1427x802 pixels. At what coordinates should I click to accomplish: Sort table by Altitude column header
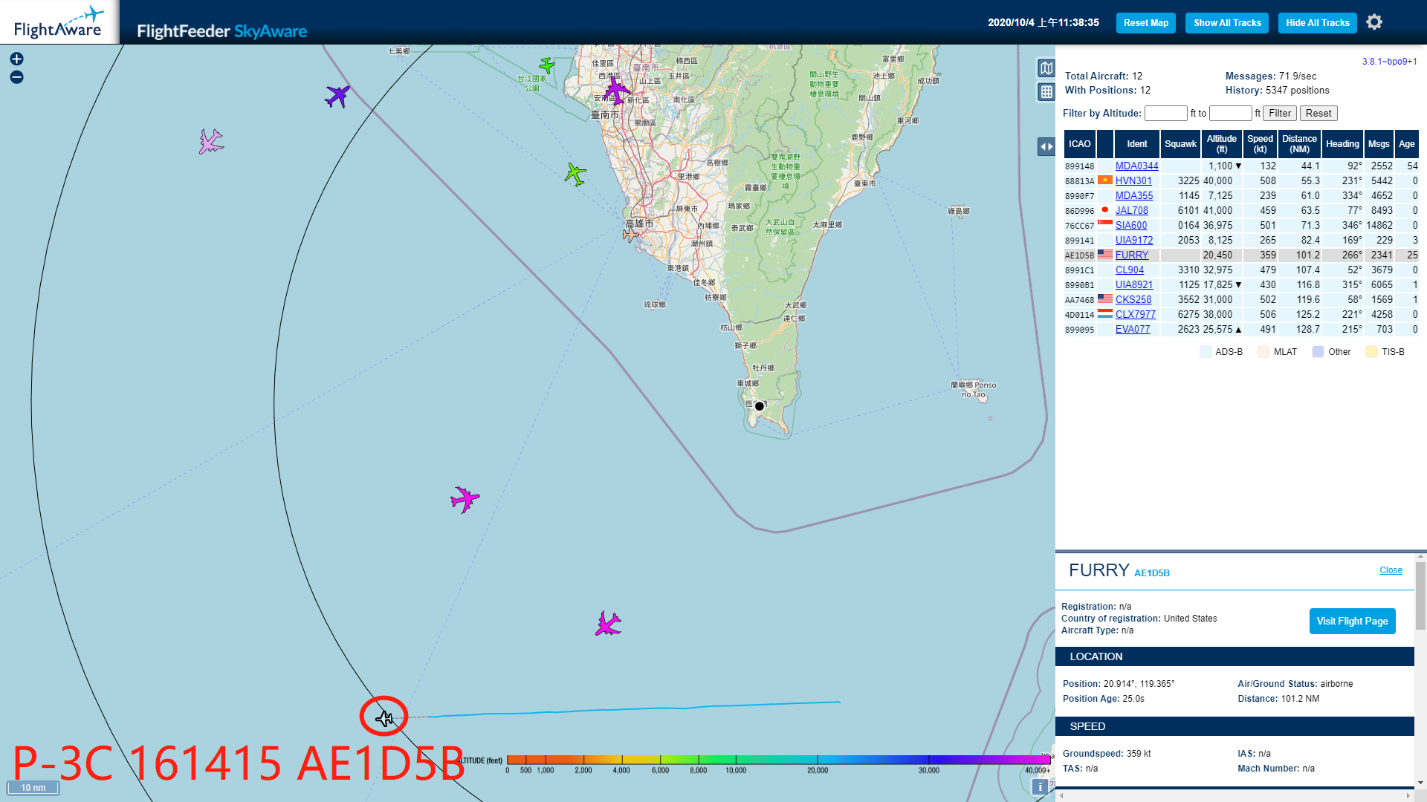(x=1221, y=144)
